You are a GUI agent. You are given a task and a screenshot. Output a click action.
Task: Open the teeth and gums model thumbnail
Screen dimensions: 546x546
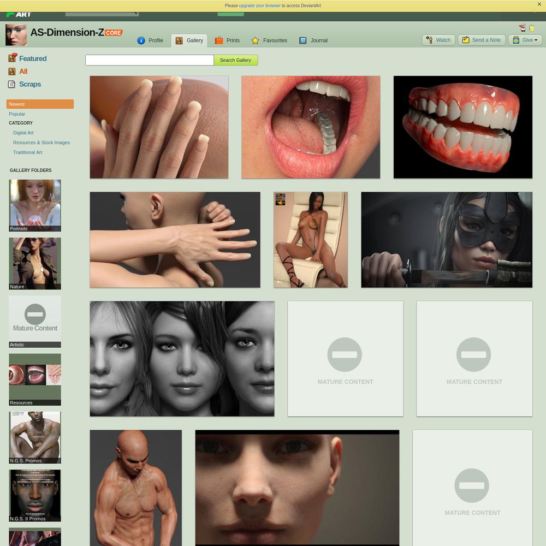[x=463, y=127]
